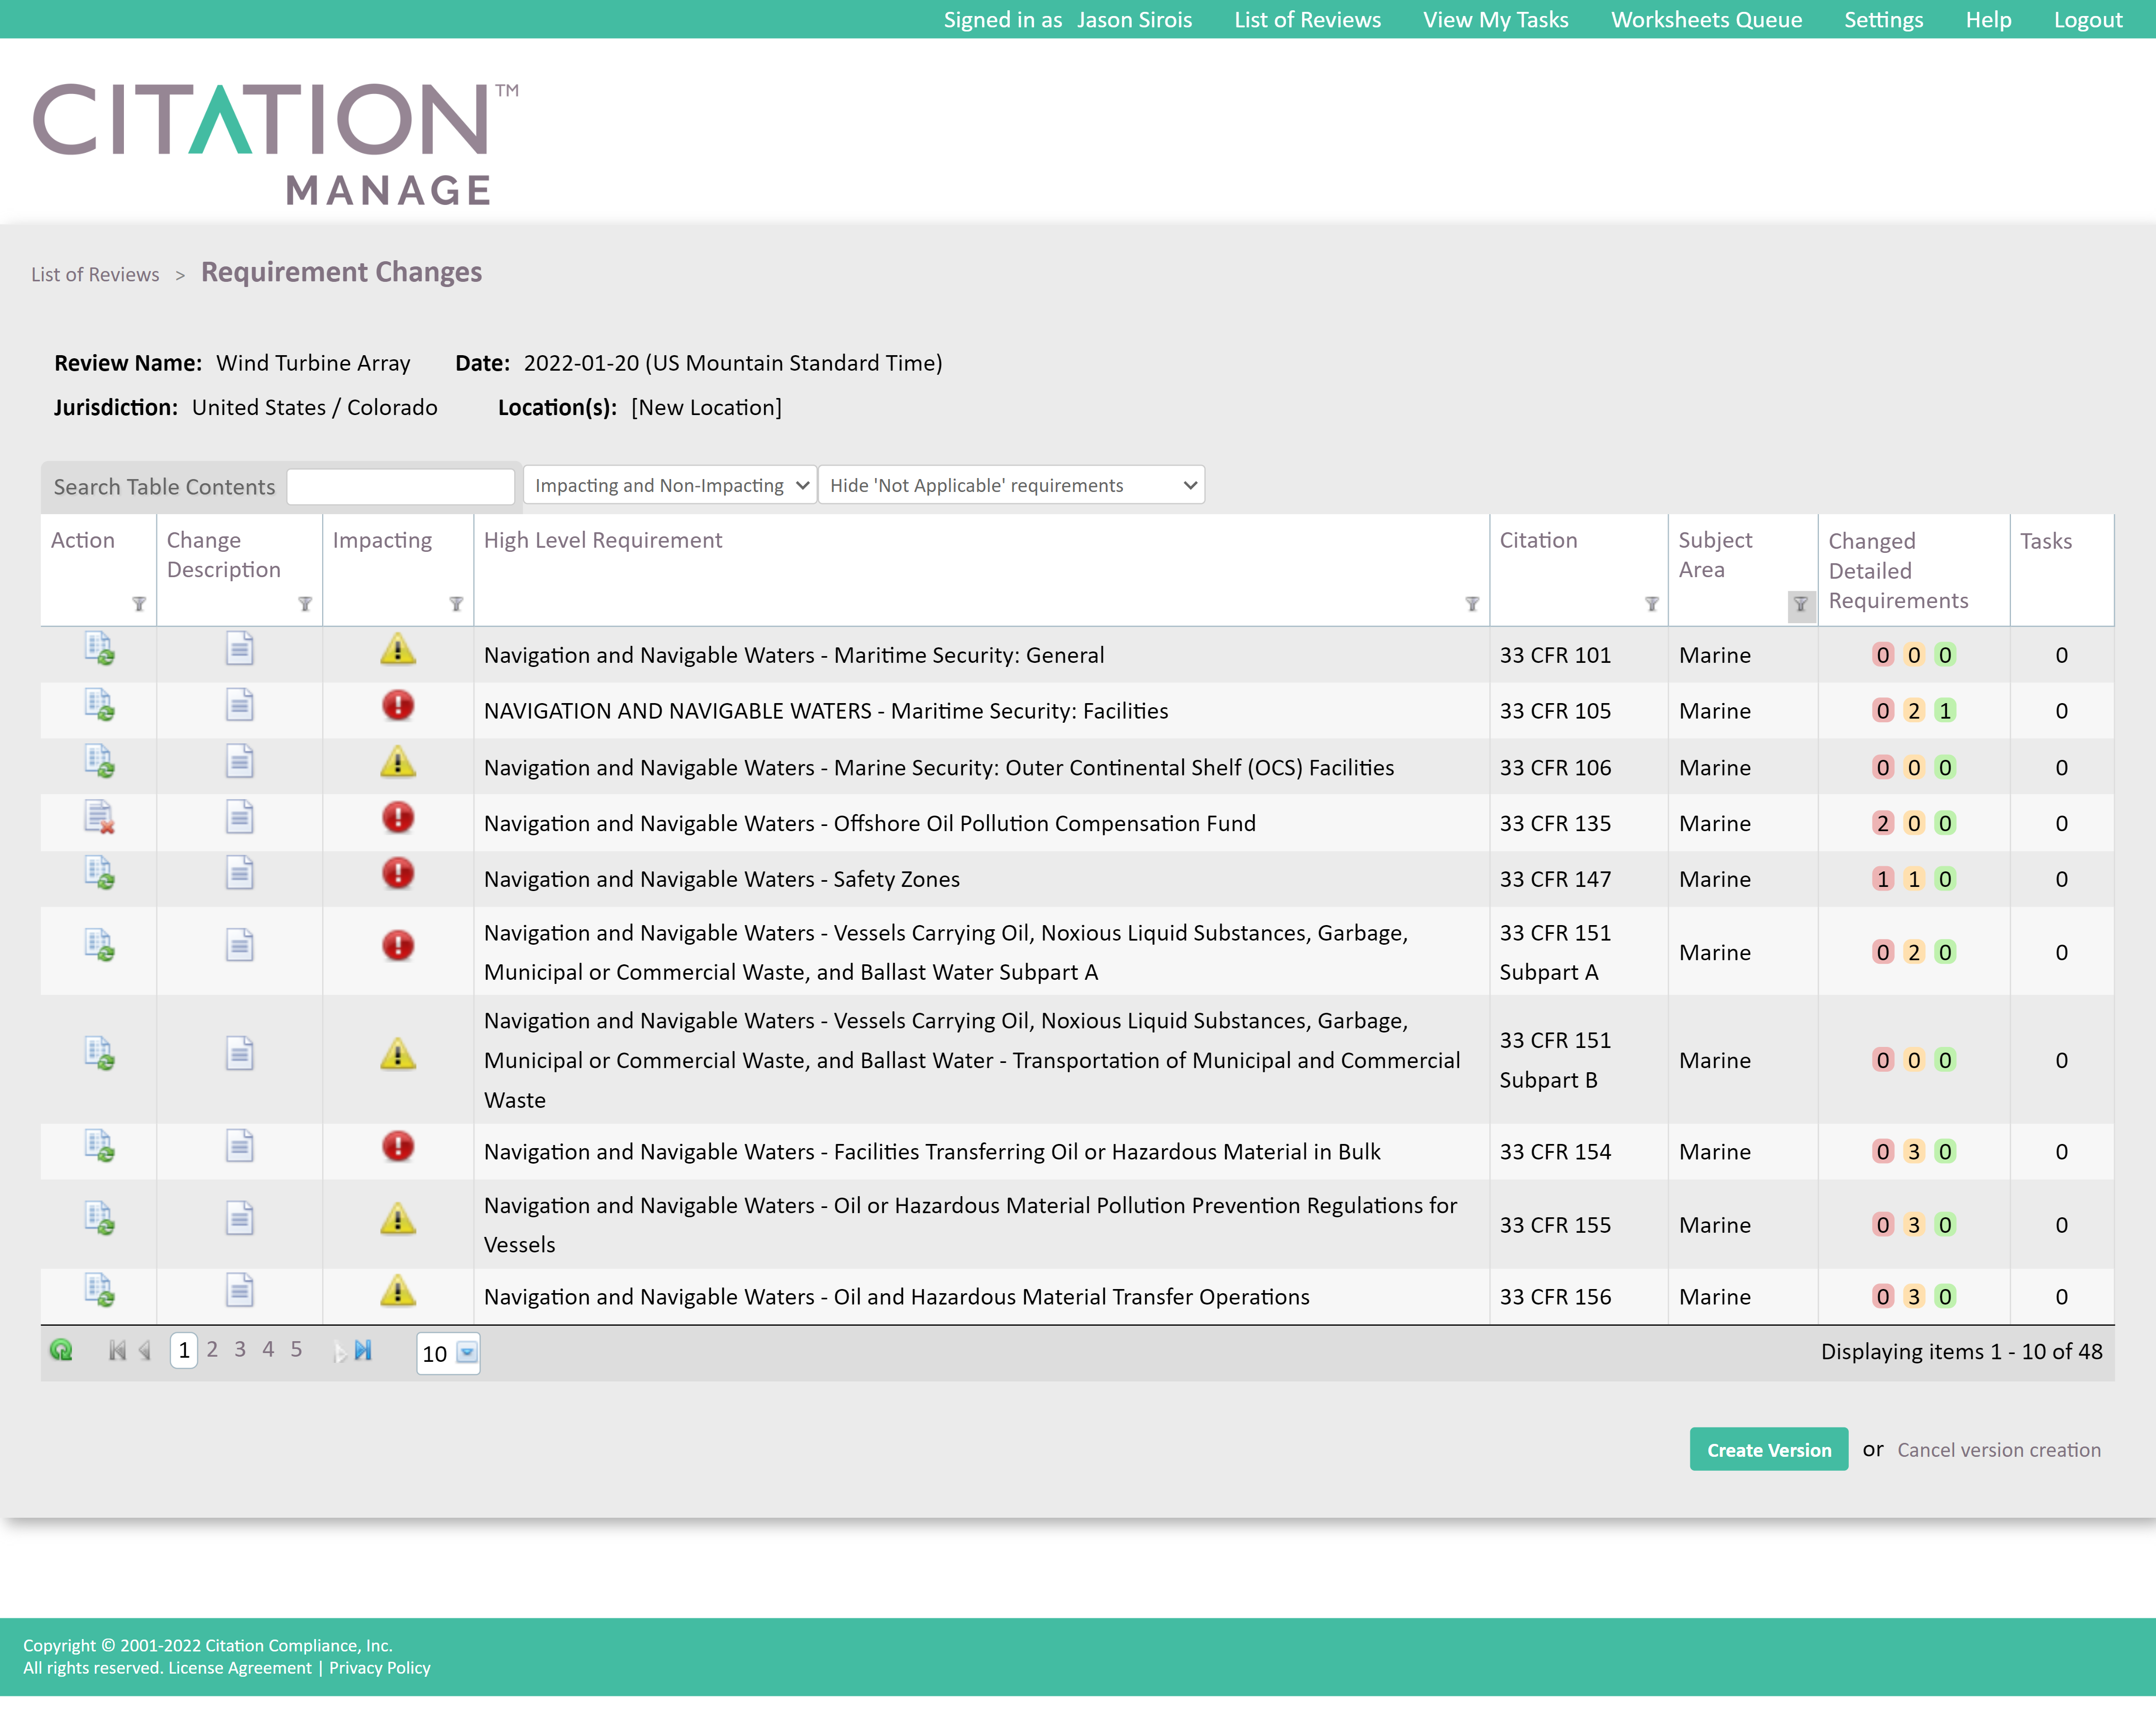Screen dimensions: 2156x1733
Task: Filter the Change Description column
Action: click(305, 604)
